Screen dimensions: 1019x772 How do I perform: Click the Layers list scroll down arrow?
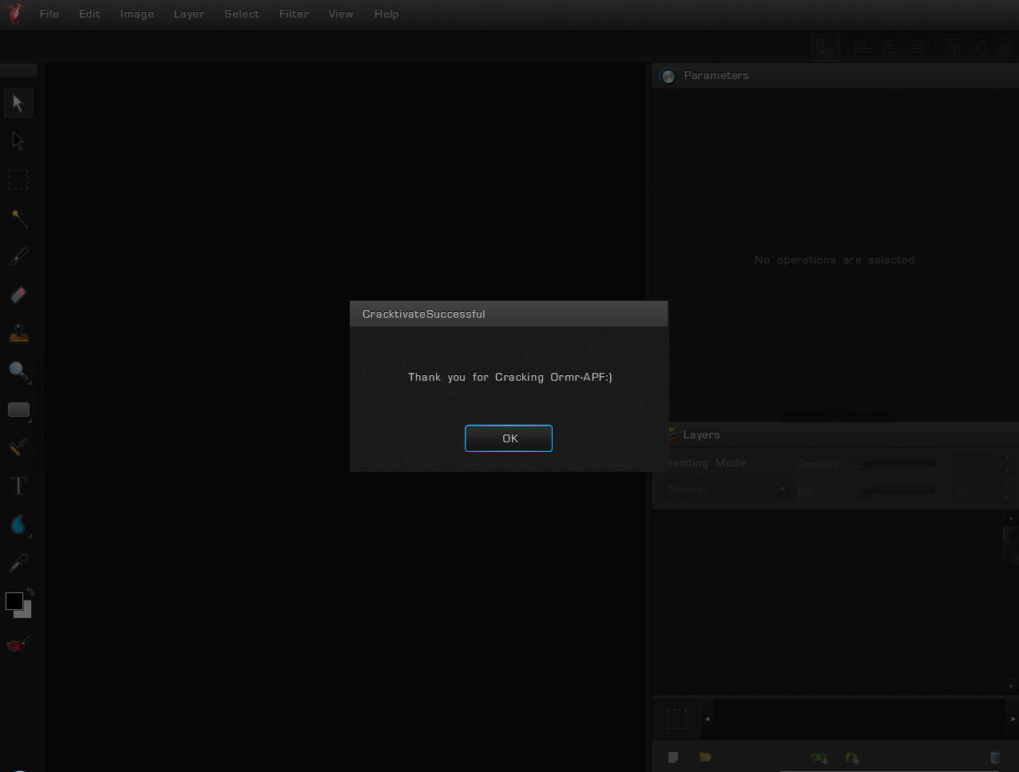pyautogui.click(x=1012, y=687)
